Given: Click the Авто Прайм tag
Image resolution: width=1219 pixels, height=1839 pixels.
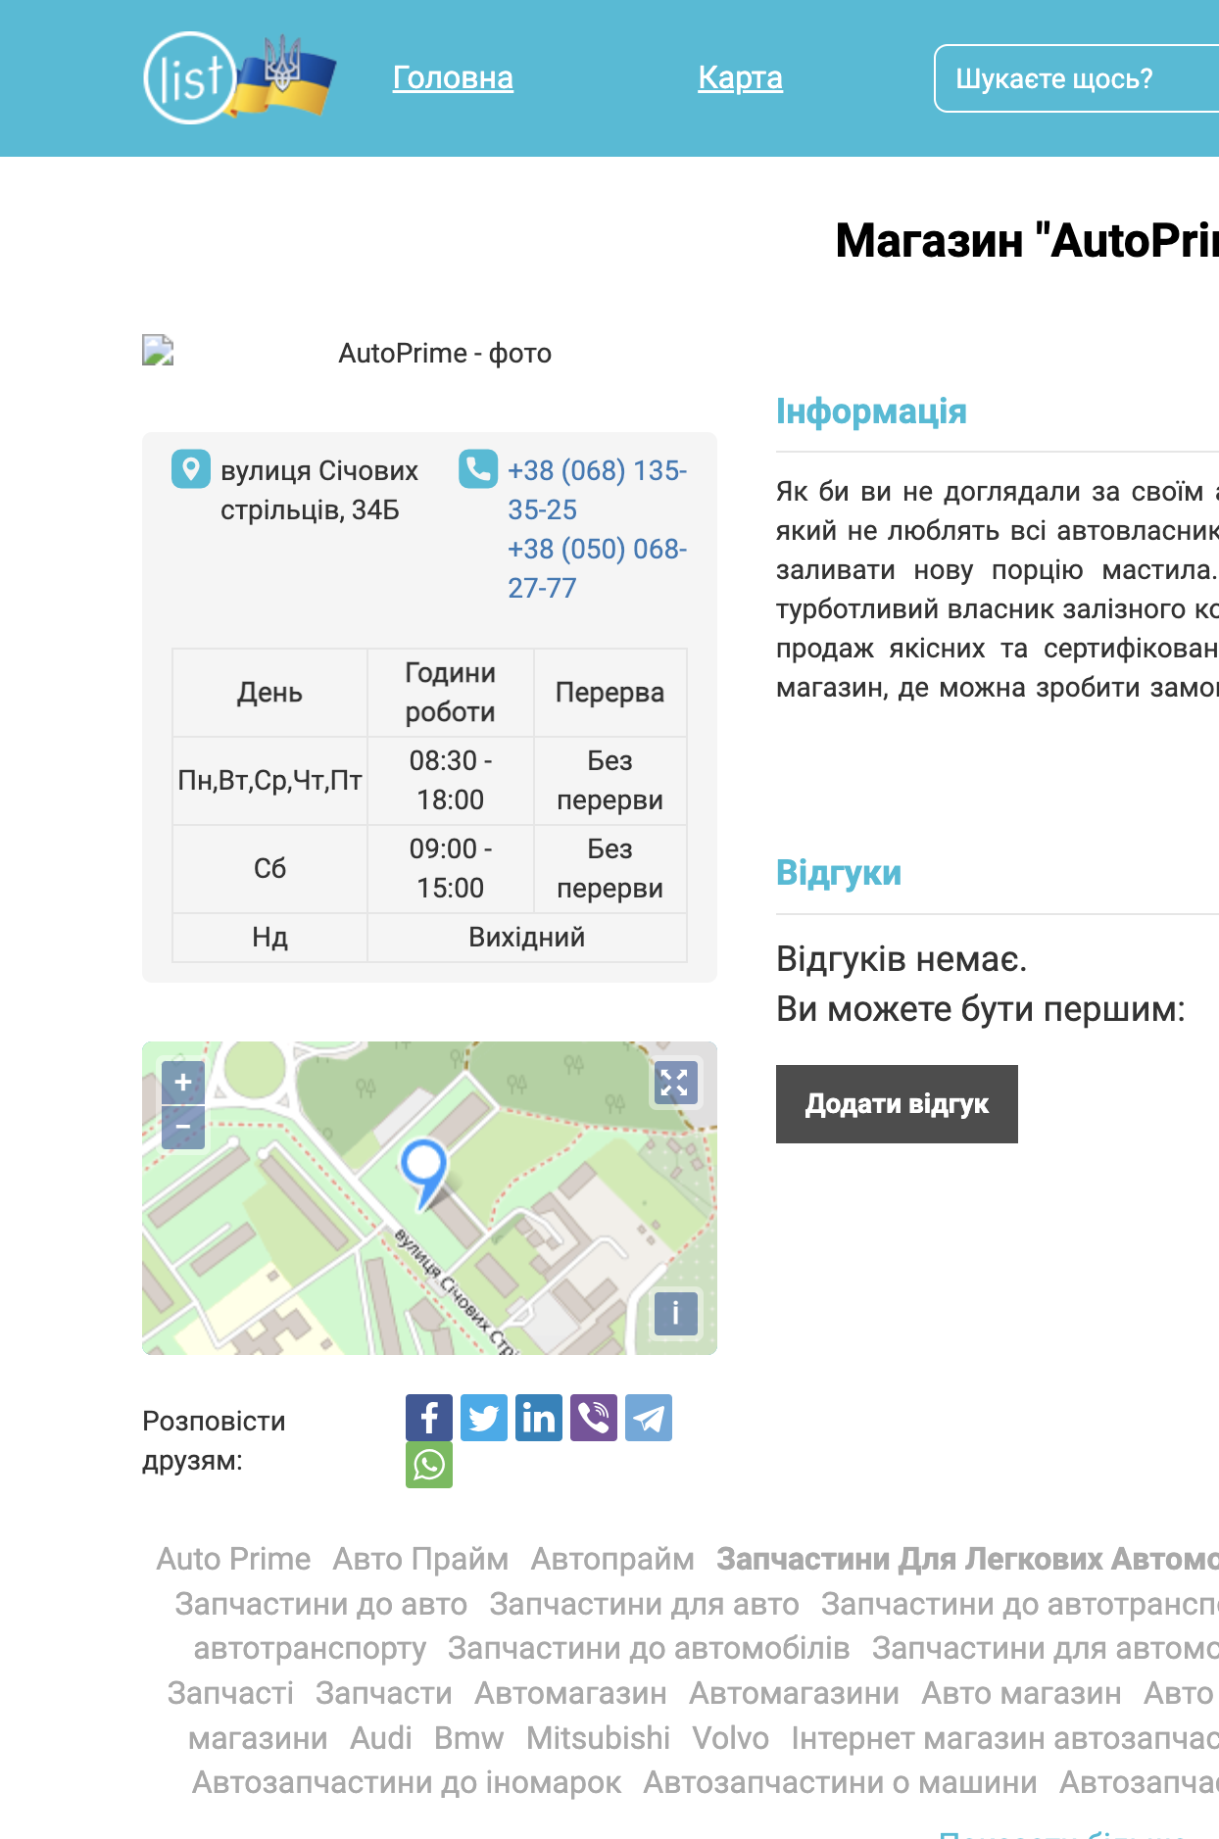Looking at the screenshot, I should [x=420, y=1559].
